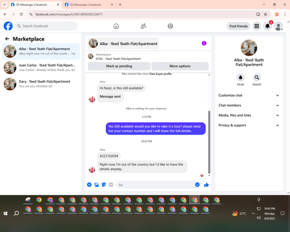Click the More options button
Screen dimensions: 290x232
180,66
